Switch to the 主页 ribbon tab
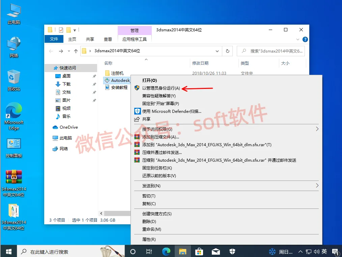342x257 pixels. tap(72, 39)
